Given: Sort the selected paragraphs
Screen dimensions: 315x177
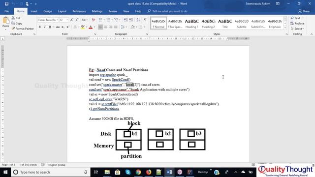Looking at the screenshot, I should [x=138, y=20].
